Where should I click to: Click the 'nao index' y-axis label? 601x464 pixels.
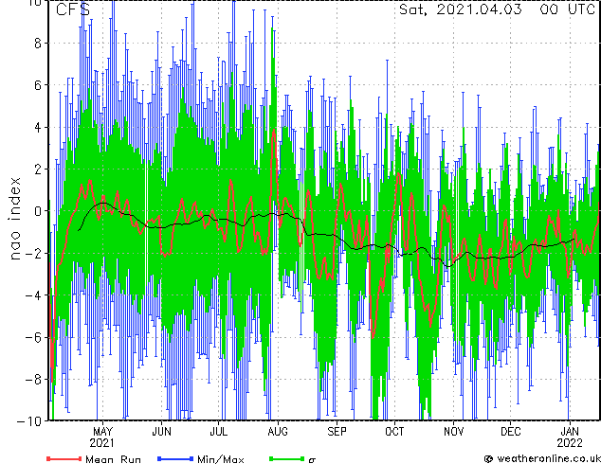(x=14, y=218)
